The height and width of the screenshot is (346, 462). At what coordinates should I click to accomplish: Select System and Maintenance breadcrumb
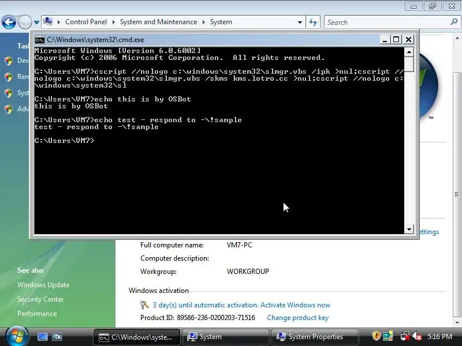158,22
